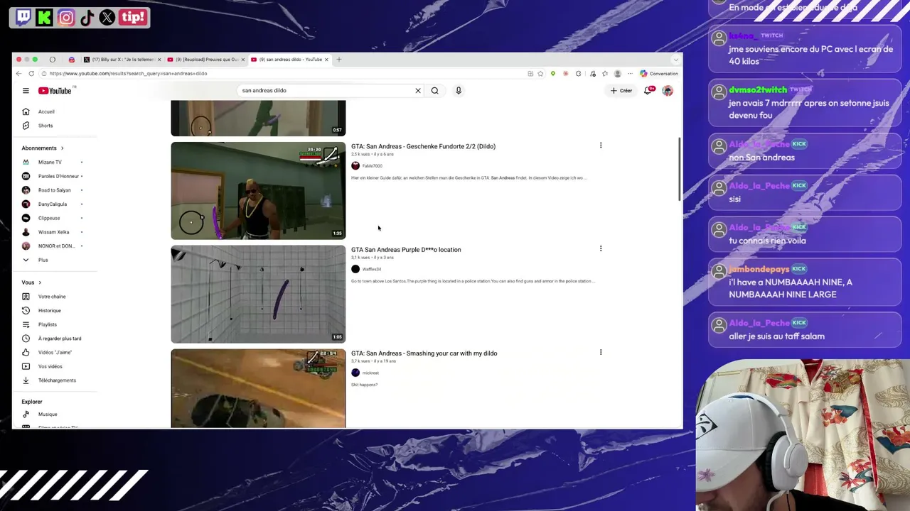This screenshot has width=910, height=511.
Task: Click the X icon in the overlay
Action: (107, 17)
